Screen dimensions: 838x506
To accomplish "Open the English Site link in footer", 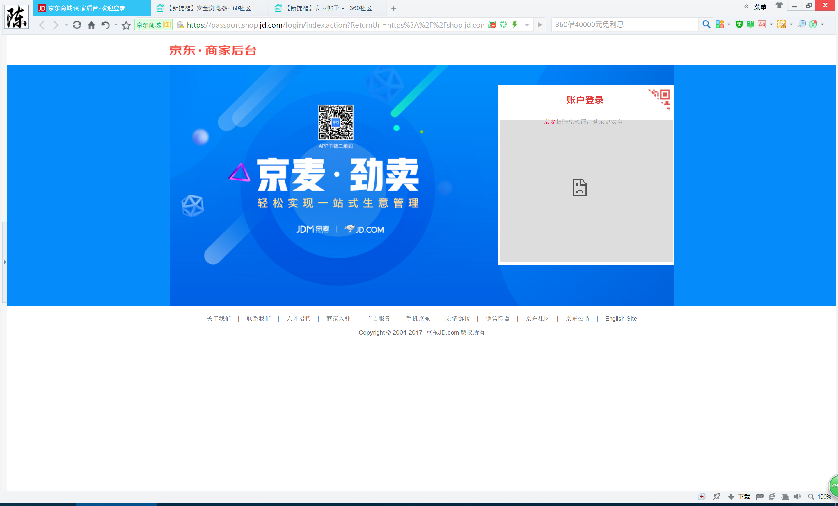I will (621, 319).
